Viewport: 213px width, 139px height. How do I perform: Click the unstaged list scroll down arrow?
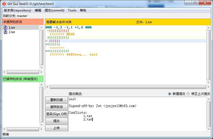(x=42, y=68)
